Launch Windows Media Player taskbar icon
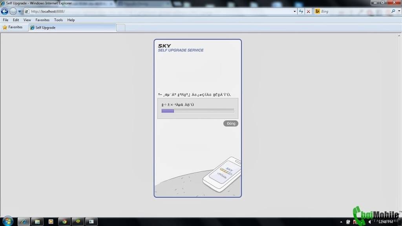The image size is (402, 226). pyautogui.click(x=51, y=222)
